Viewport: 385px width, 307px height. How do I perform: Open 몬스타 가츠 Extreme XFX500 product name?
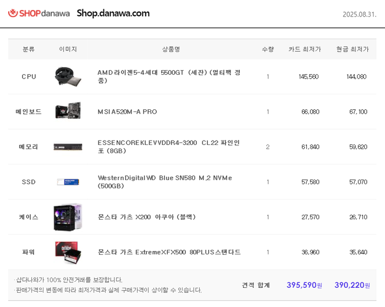point(169,252)
